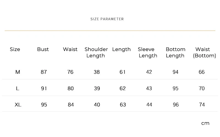Viewport: 220px width, 137px height.
Task: Click the bust value 95 for XL
Action: click(44, 105)
